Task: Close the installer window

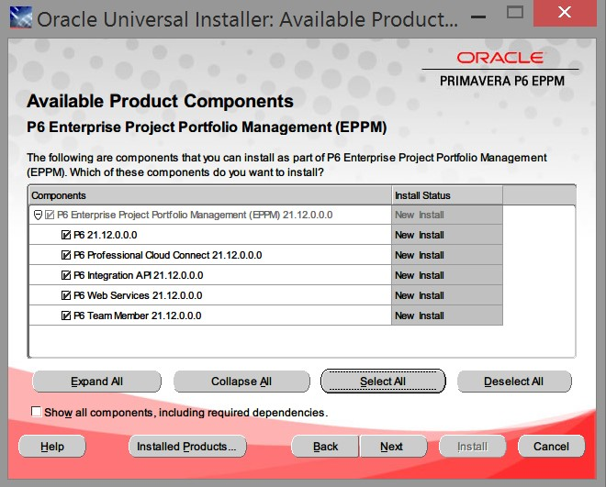Action: pyautogui.click(x=565, y=12)
